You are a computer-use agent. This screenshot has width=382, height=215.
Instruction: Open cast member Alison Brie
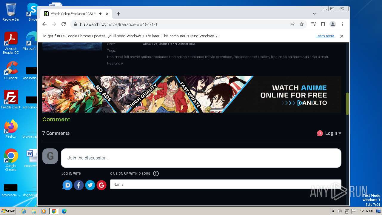pyautogui.click(x=187, y=44)
